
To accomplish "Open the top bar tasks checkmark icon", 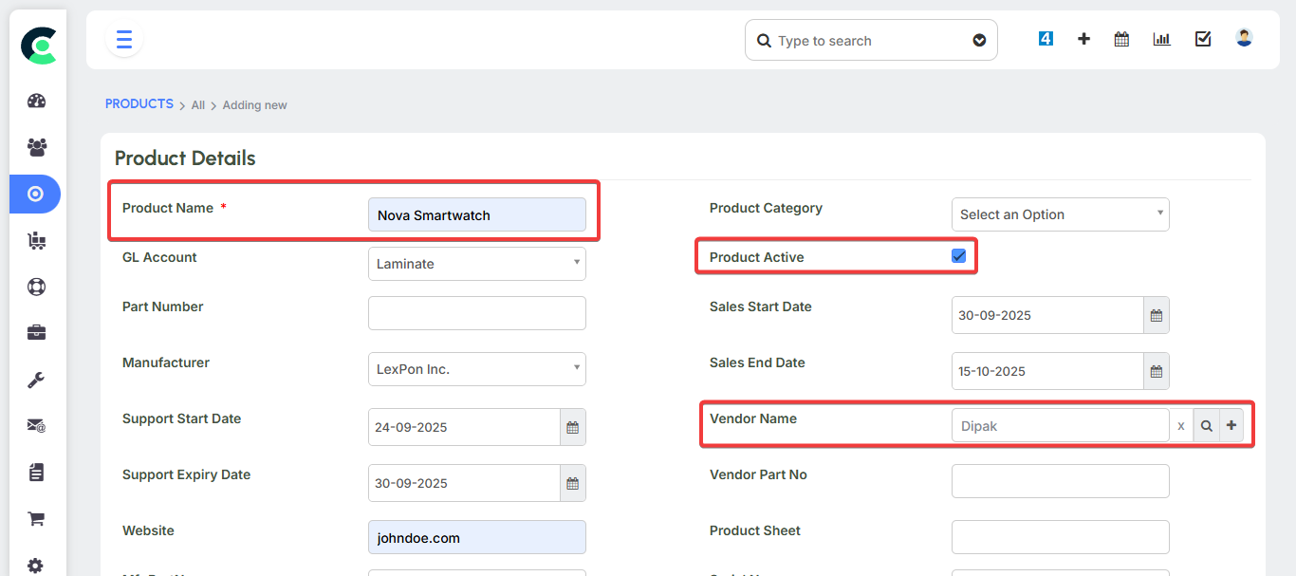I will (1202, 40).
